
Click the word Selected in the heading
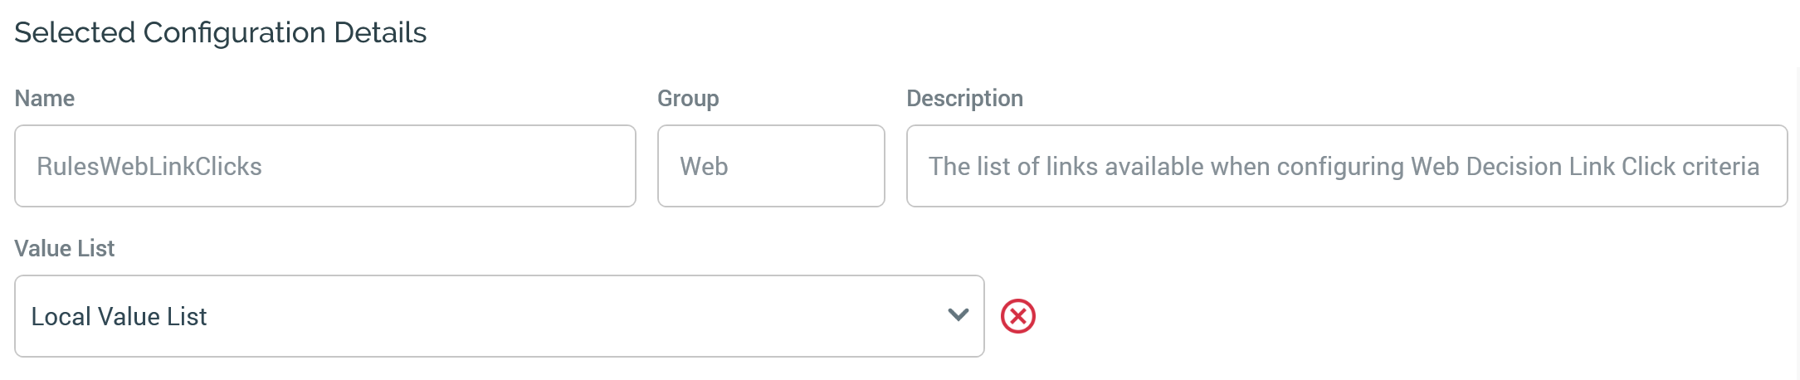tap(75, 33)
